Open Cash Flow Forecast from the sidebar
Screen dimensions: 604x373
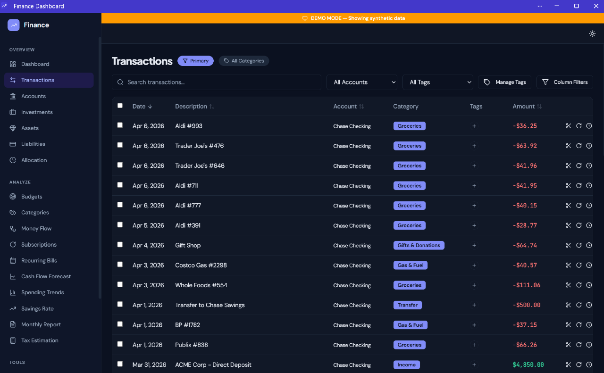tap(46, 276)
